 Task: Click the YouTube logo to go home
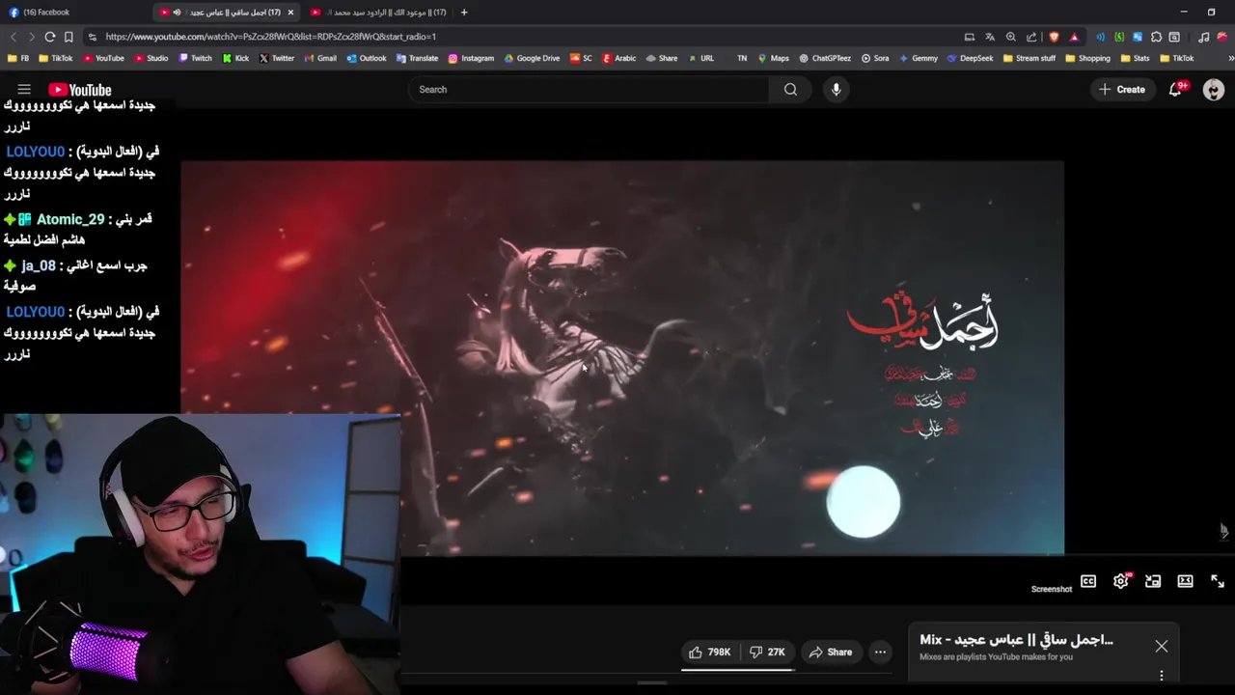80,90
